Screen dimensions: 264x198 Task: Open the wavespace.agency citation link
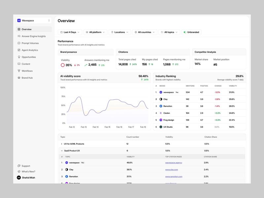coord(174,162)
